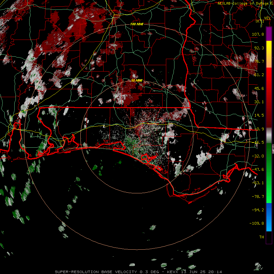Click the -47.6 velocity scale value
Viewport: 274px width, 274px height.
[258, 170]
